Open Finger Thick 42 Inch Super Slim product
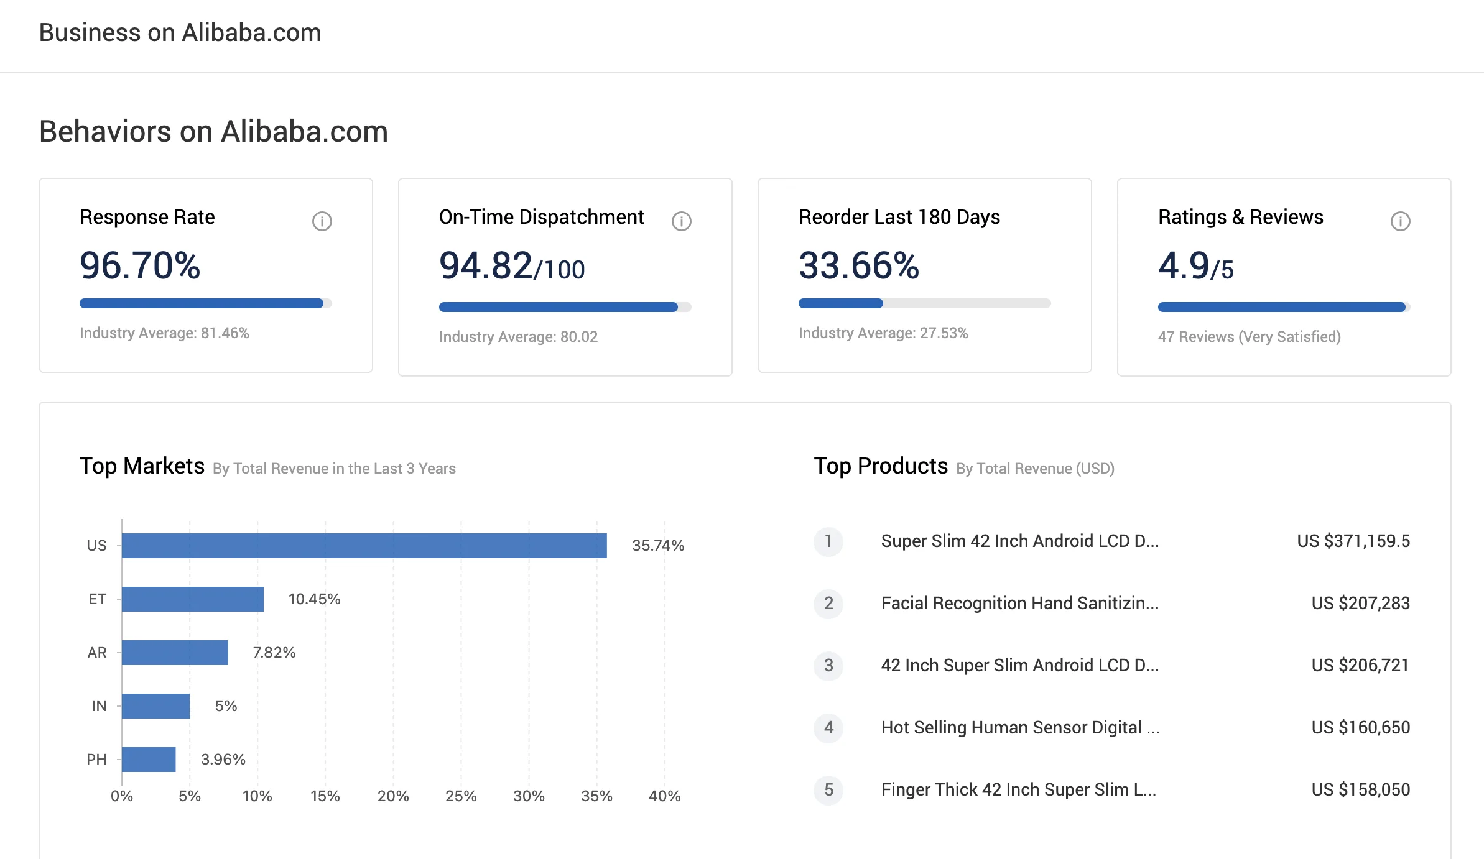 [1018, 789]
